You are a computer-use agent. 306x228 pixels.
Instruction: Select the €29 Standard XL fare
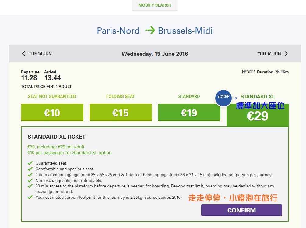pos(258,115)
